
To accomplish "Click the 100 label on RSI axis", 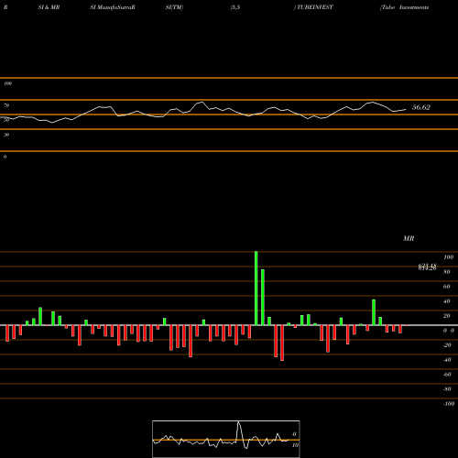I will pos(7,83).
